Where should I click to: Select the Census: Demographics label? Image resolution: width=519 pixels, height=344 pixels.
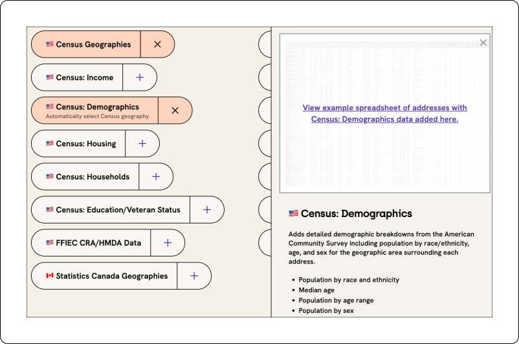point(97,107)
